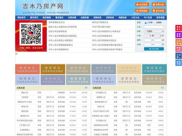Click the 公众号 side floating icon
The width and height of the screenshot is (182, 136).
(178, 42)
